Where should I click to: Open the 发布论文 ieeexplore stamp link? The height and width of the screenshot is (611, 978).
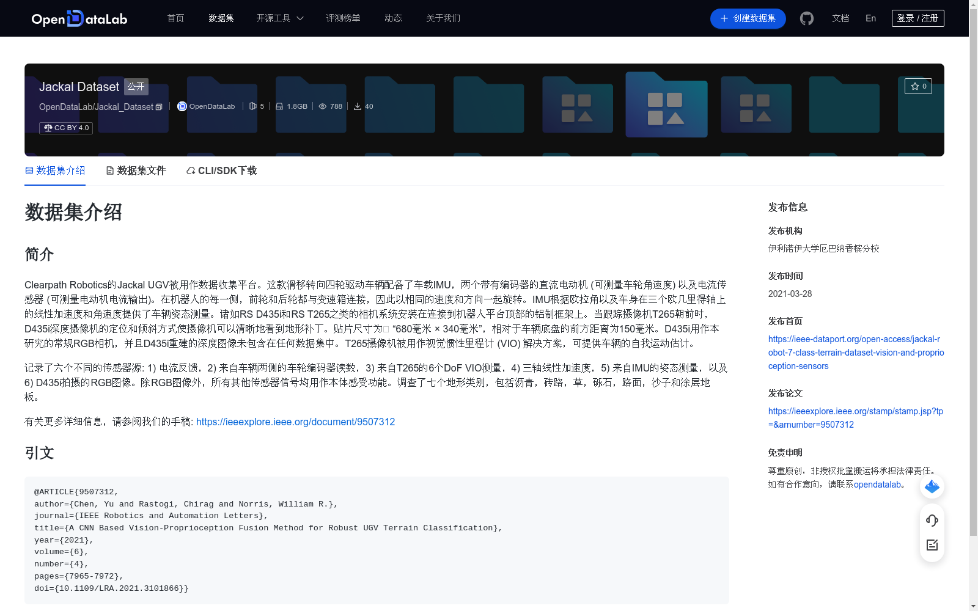click(x=856, y=418)
